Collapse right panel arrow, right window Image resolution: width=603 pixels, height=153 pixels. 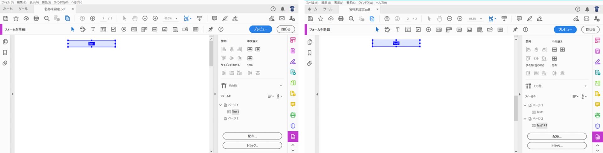pyautogui.click(x=520, y=94)
